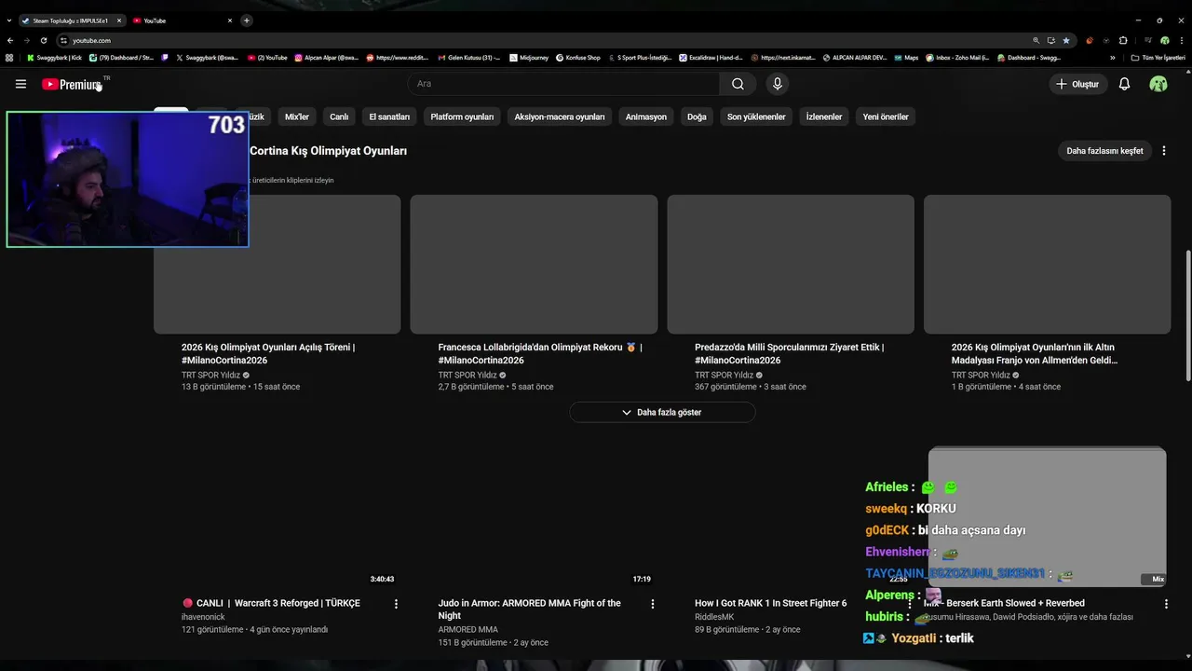The height and width of the screenshot is (671, 1192).
Task: Reload the page with the refresh icon
Action: tap(43, 40)
